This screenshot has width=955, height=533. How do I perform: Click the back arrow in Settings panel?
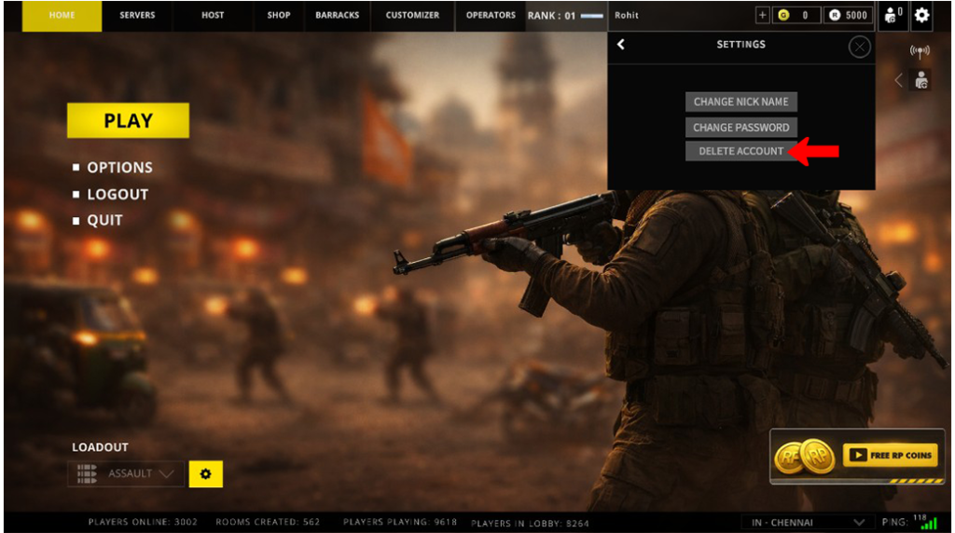[x=621, y=45]
